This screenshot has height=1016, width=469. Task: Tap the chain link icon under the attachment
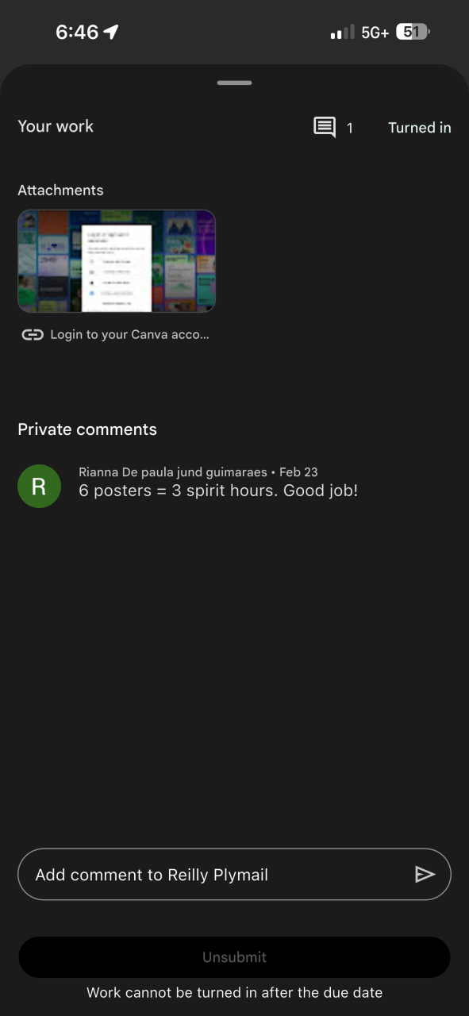(x=32, y=334)
